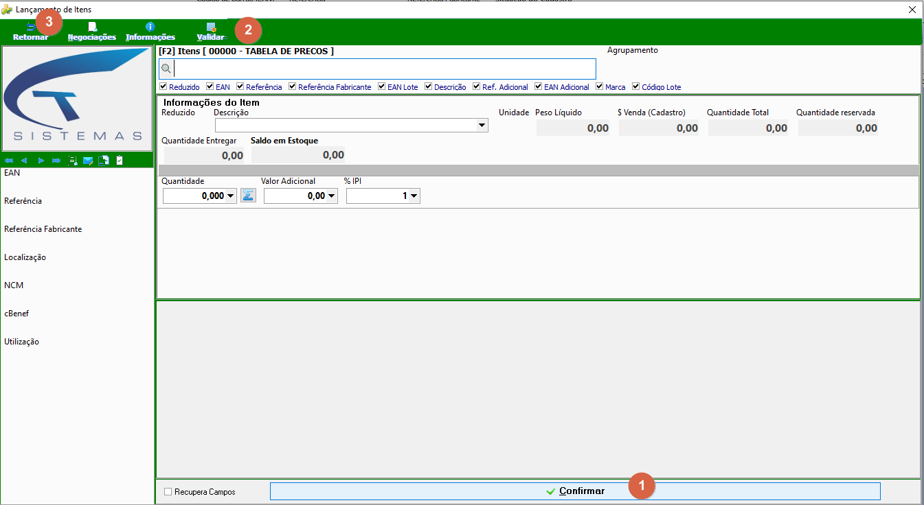Go to first record navigation arrow
The height and width of the screenshot is (505, 924).
pos(9,161)
